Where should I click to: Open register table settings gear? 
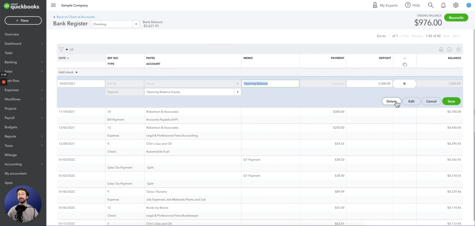point(458,49)
